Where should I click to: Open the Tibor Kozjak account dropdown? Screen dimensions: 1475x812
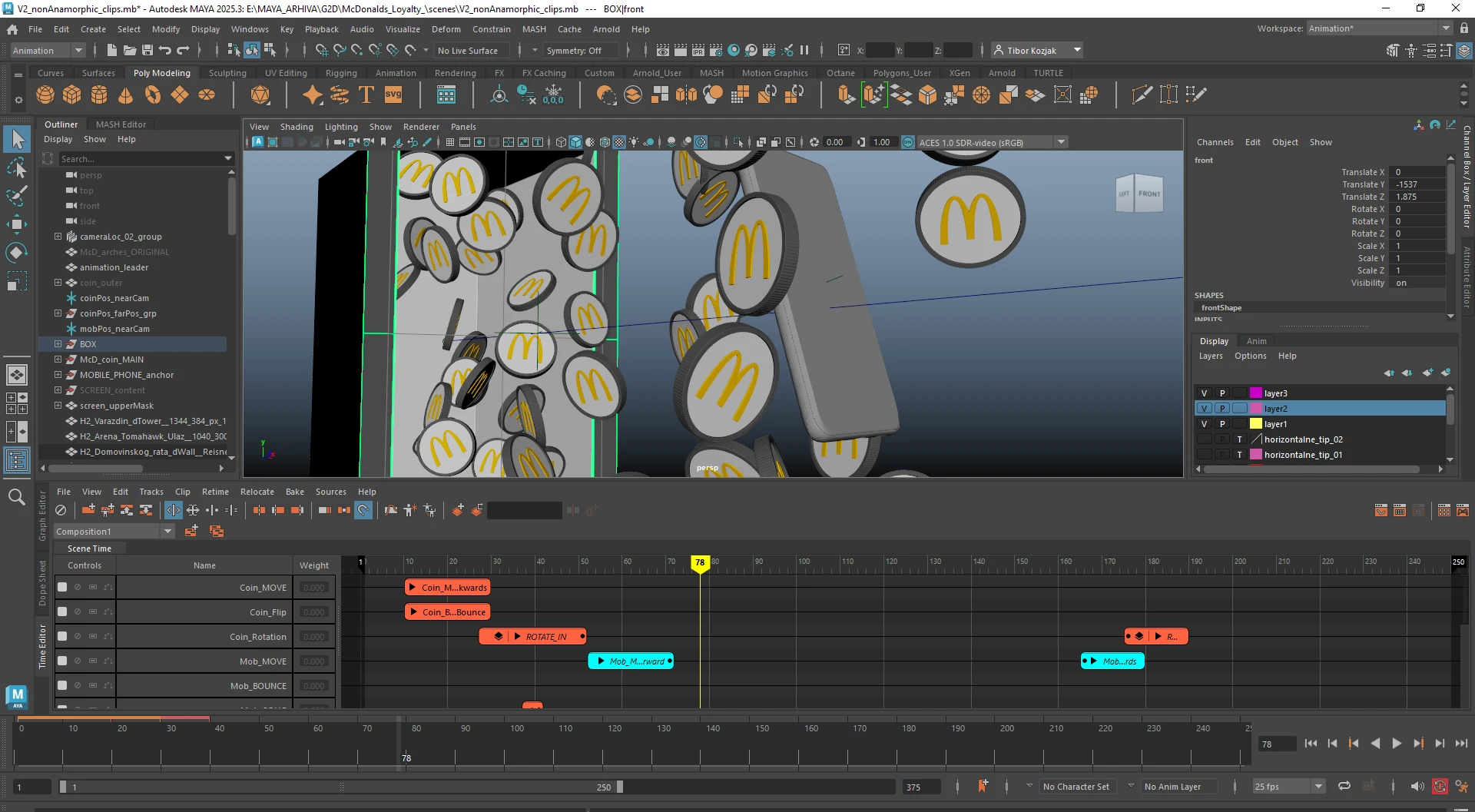[1037, 51]
